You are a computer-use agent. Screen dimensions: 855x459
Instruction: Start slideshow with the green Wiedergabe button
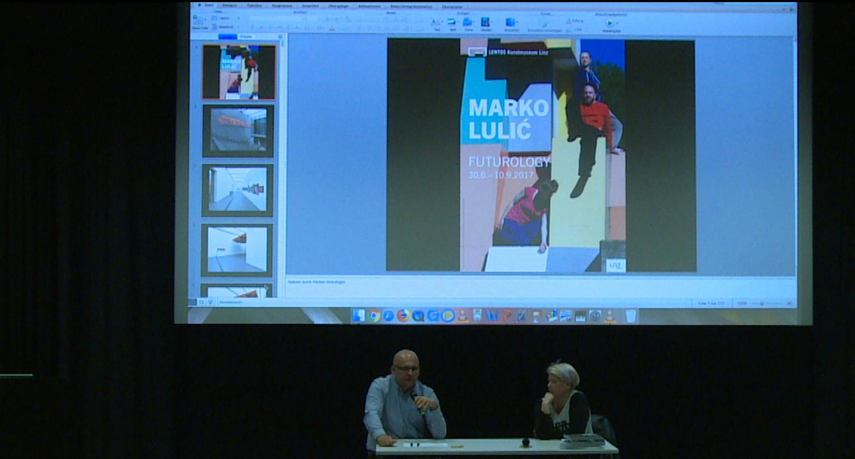point(610,23)
